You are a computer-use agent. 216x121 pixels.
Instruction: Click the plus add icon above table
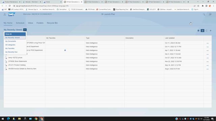pyautogui.click(x=211, y=31)
